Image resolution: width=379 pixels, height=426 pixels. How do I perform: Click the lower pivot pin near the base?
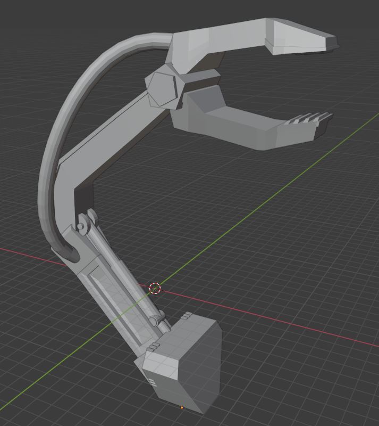(154, 321)
